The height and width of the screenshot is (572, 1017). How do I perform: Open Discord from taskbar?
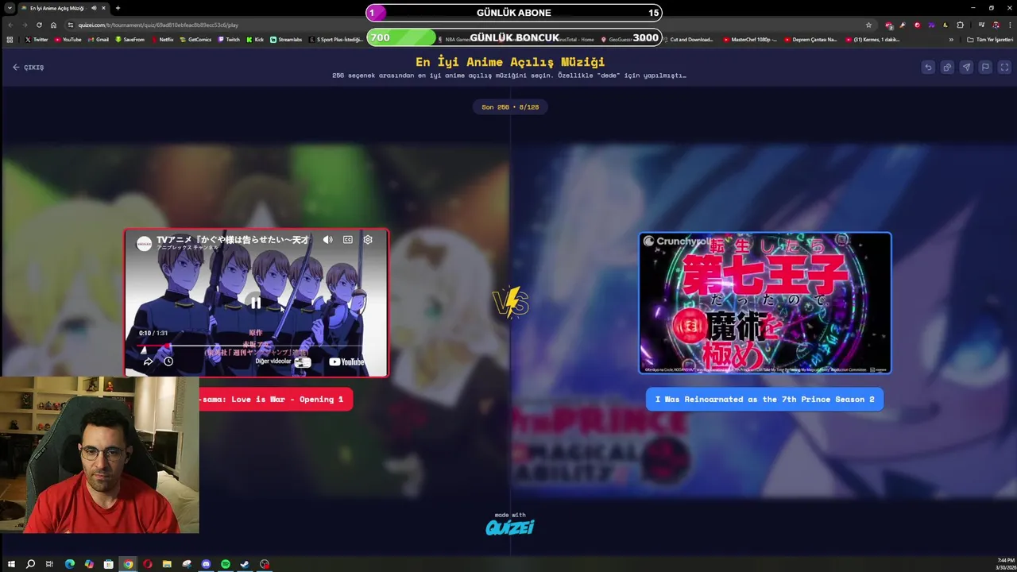pyautogui.click(x=206, y=564)
